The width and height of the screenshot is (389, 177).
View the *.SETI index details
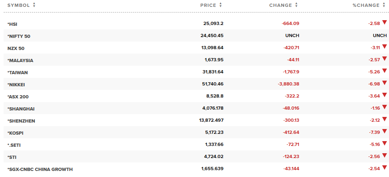14,145
